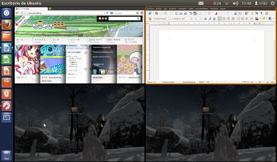Toggle numbered list in Writer
The width and height of the screenshot is (277, 162).
point(238,19)
